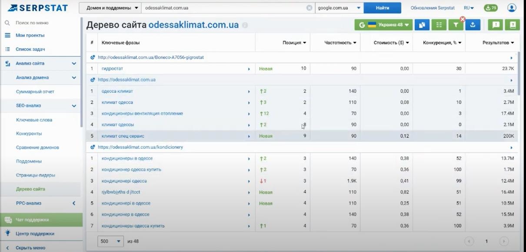Screen dimensions: 526x252
Task: Open the arrow next to кондиционері одесса
Action: [x=249, y=181]
